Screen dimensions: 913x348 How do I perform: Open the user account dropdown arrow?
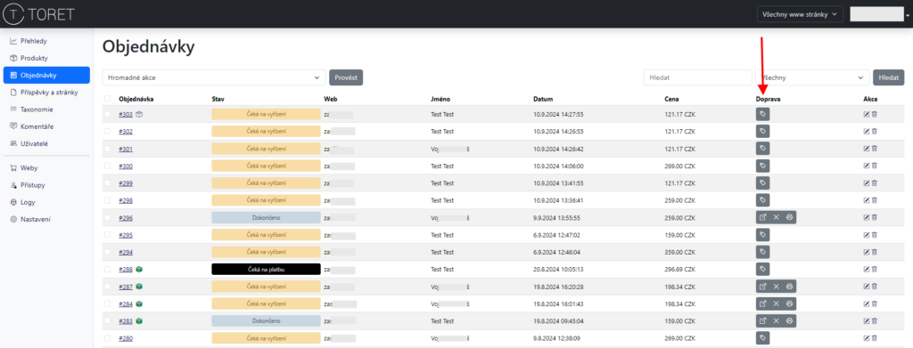point(907,16)
